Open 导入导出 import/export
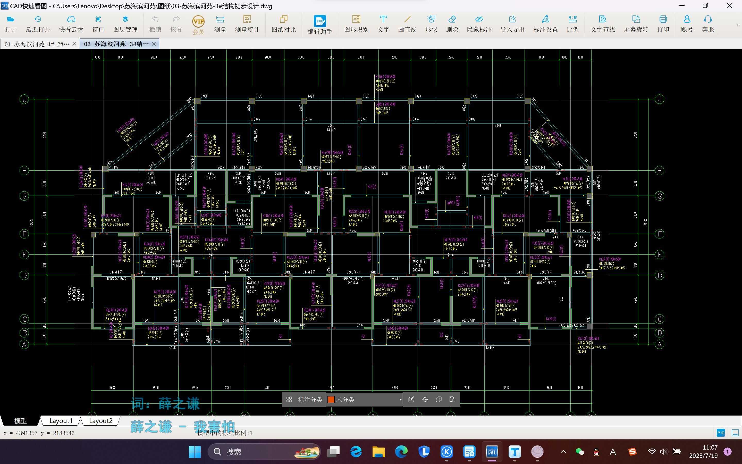This screenshot has height=464, width=742. tap(512, 24)
